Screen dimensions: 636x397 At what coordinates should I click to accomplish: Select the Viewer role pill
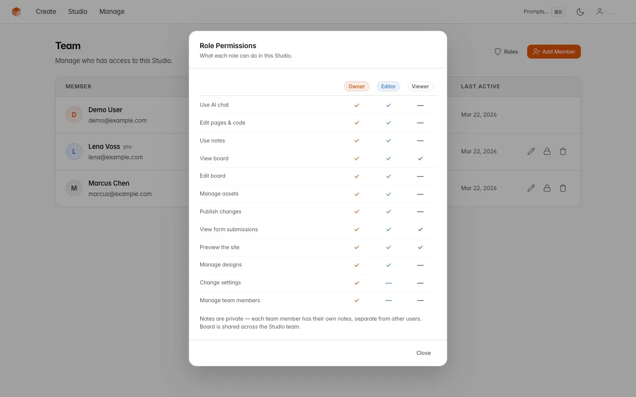(420, 86)
